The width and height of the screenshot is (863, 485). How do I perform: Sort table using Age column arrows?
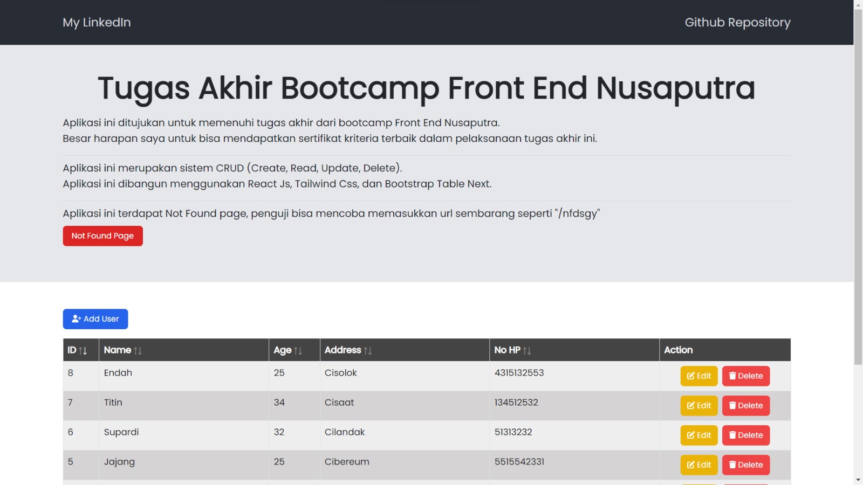pyautogui.click(x=298, y=351)
